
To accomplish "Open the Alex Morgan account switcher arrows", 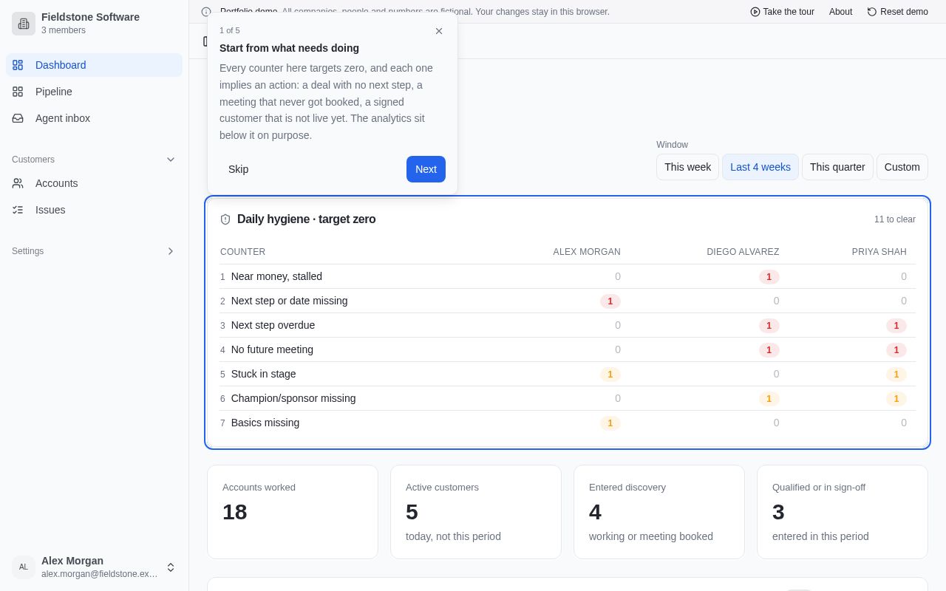I will pyautogui.click(x=171, y=567).
